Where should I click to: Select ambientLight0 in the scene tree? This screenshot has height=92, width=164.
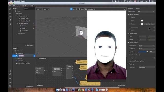[25, 18]
